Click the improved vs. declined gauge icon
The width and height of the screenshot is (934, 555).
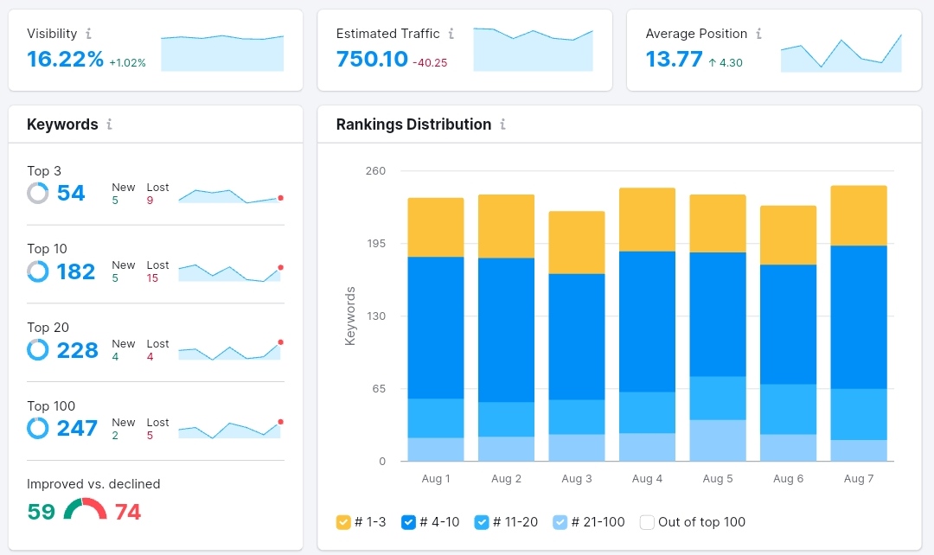85,509
